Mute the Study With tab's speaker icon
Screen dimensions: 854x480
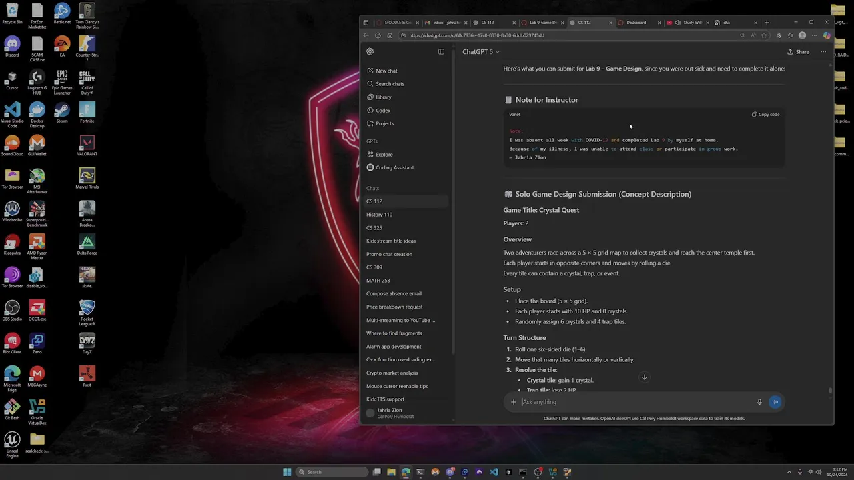678,23
